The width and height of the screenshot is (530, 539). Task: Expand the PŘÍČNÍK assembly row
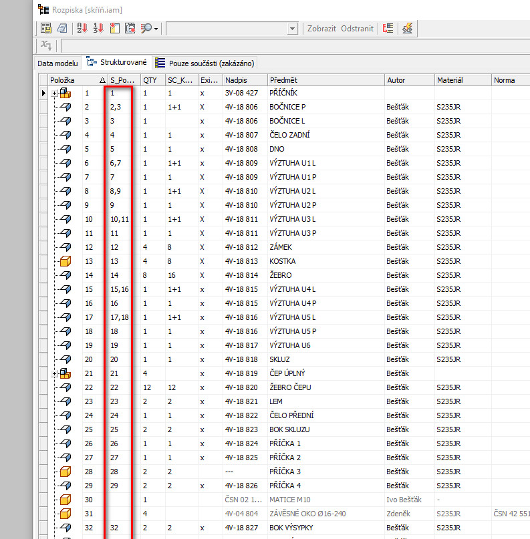click(55, 93)
